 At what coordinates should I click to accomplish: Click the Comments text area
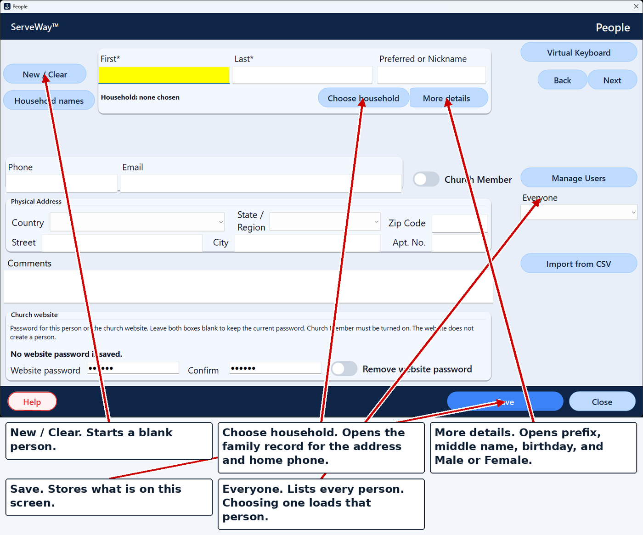coord(248,287)
